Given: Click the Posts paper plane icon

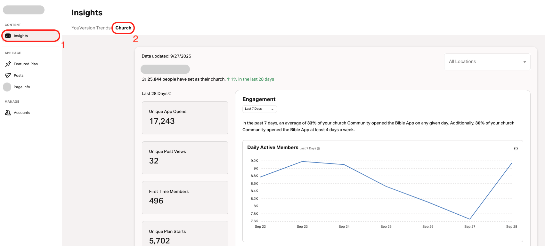Looking at the screenshot, I should tap(8, 75).
